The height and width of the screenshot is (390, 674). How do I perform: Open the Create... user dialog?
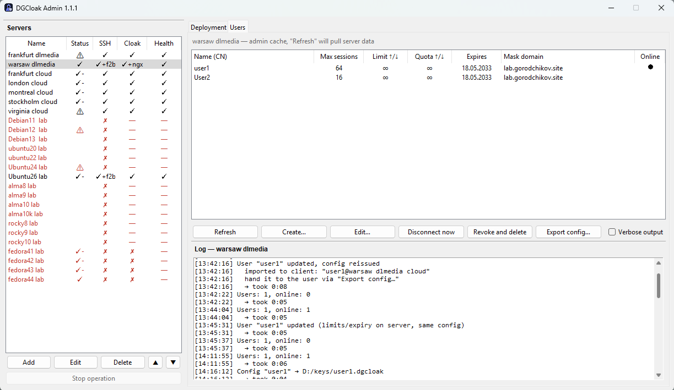294,232
